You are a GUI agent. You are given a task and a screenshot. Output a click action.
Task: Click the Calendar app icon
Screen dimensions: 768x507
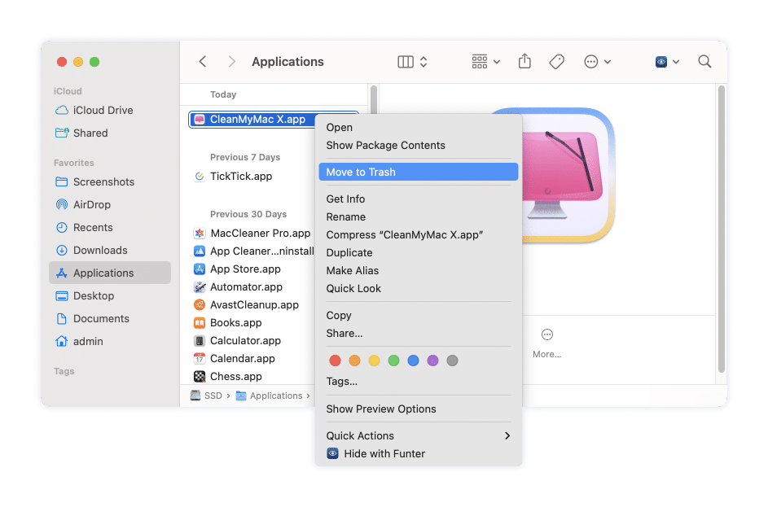click(200, 359)
